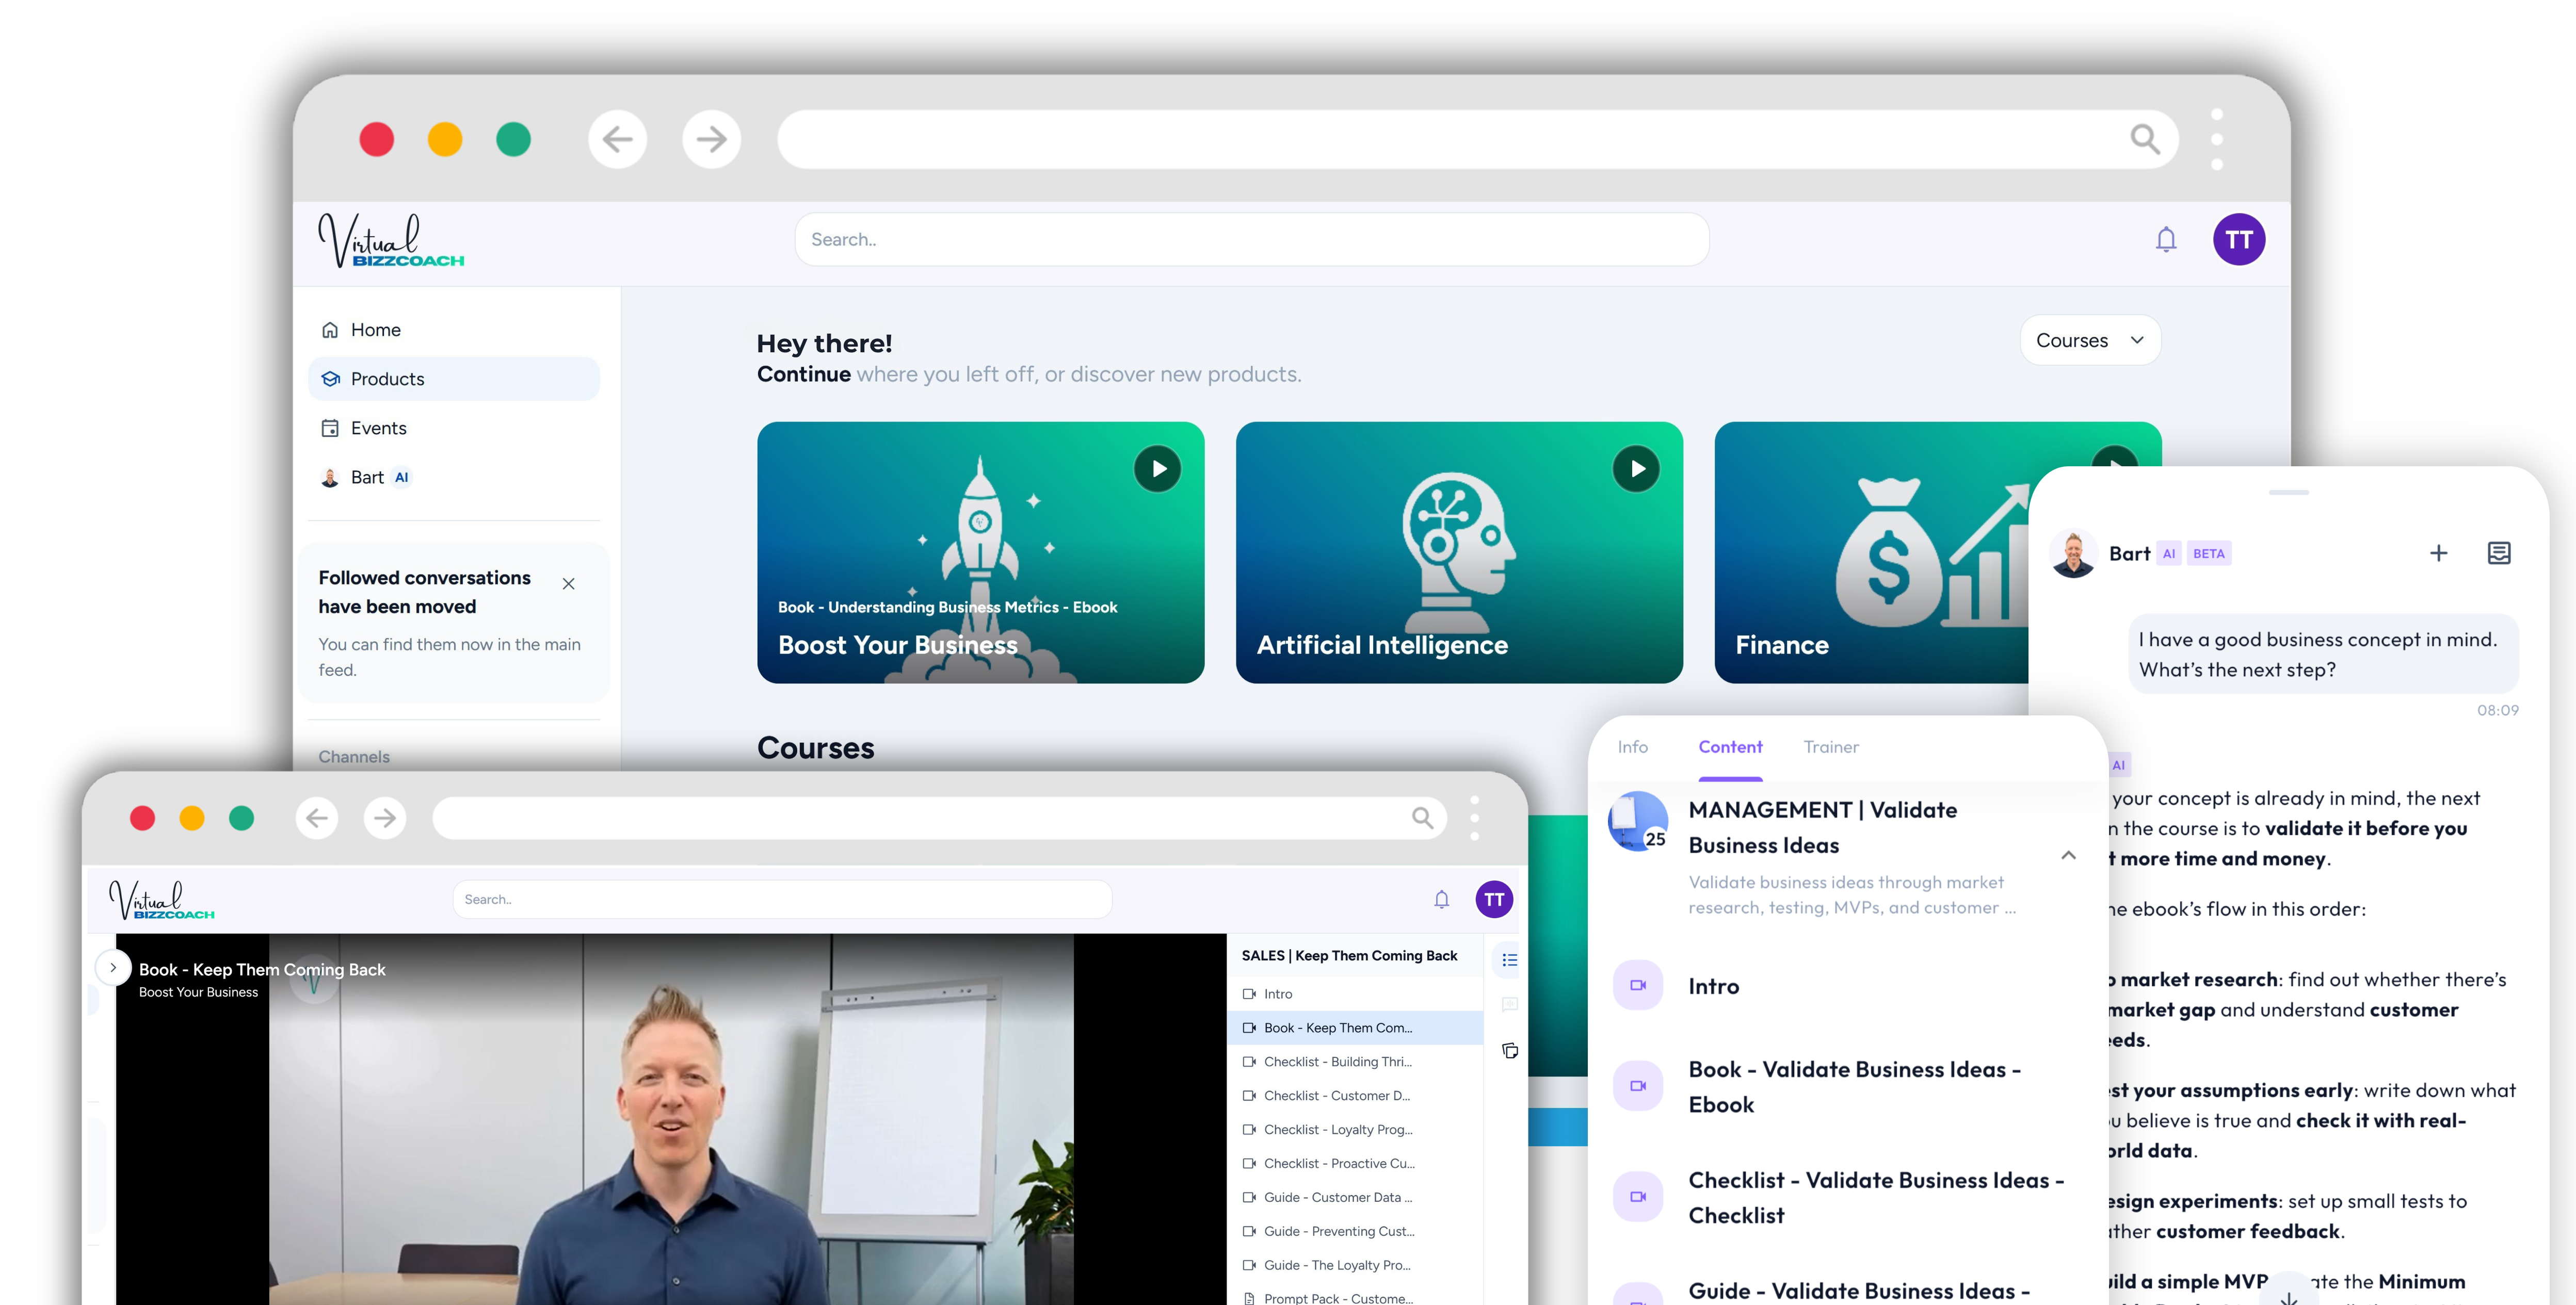This screenshot has height=1305, width=2576.
Task: Open Checklist - Loyalty Prog... lesson
Action: pos(1355,1130)
